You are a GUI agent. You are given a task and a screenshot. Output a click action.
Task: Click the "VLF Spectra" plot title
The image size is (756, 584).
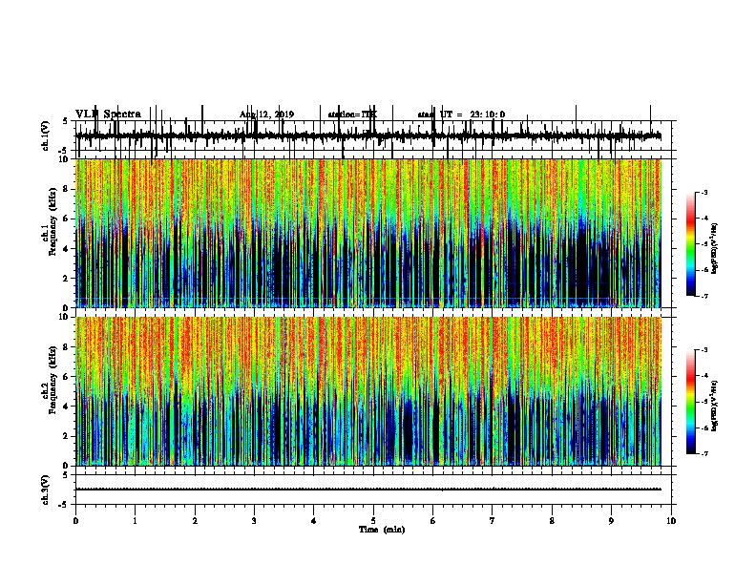click(108, 114)
